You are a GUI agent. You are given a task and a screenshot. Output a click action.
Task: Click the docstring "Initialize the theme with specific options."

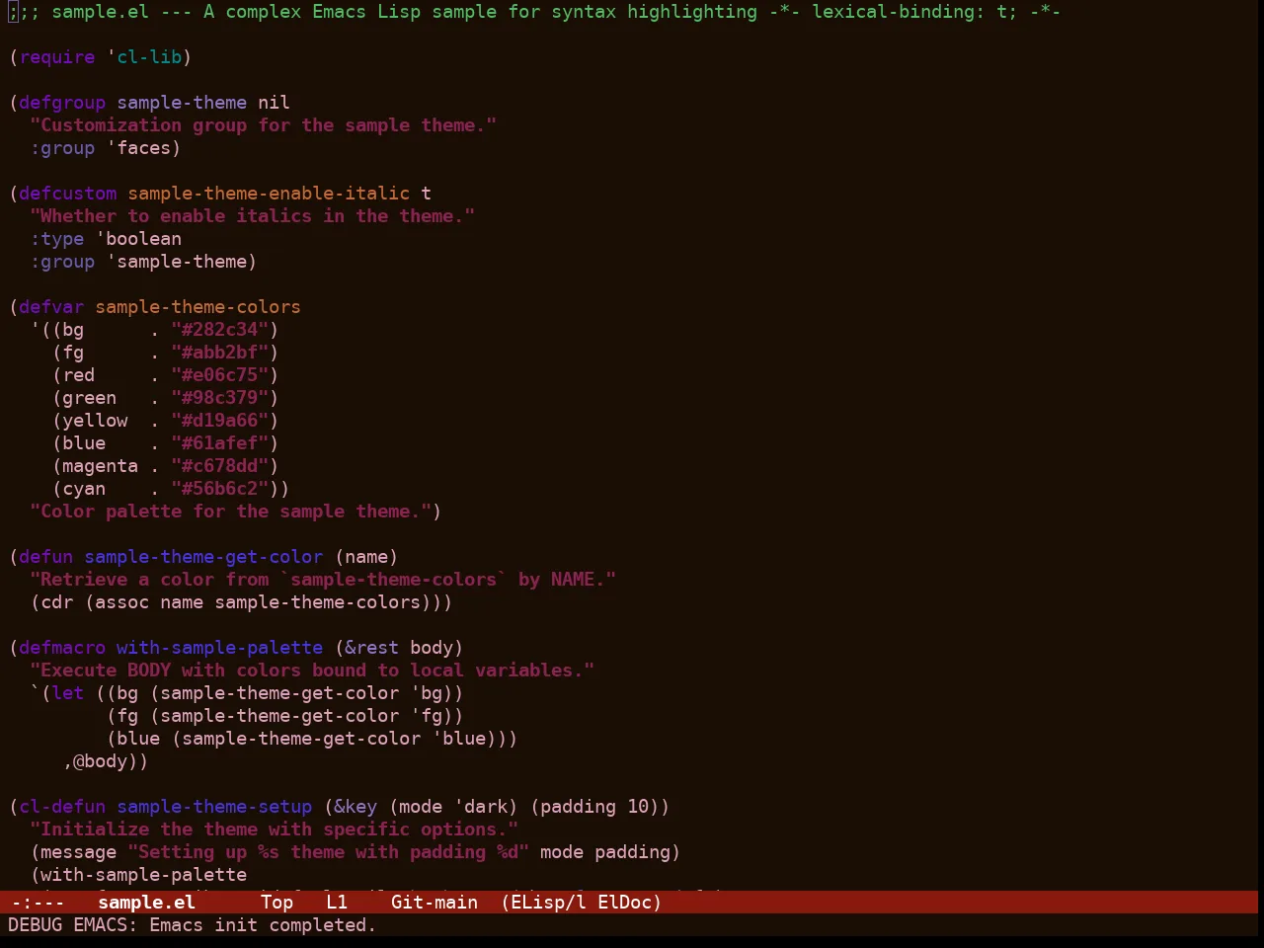pyautogui.click(x=275, y=829)
